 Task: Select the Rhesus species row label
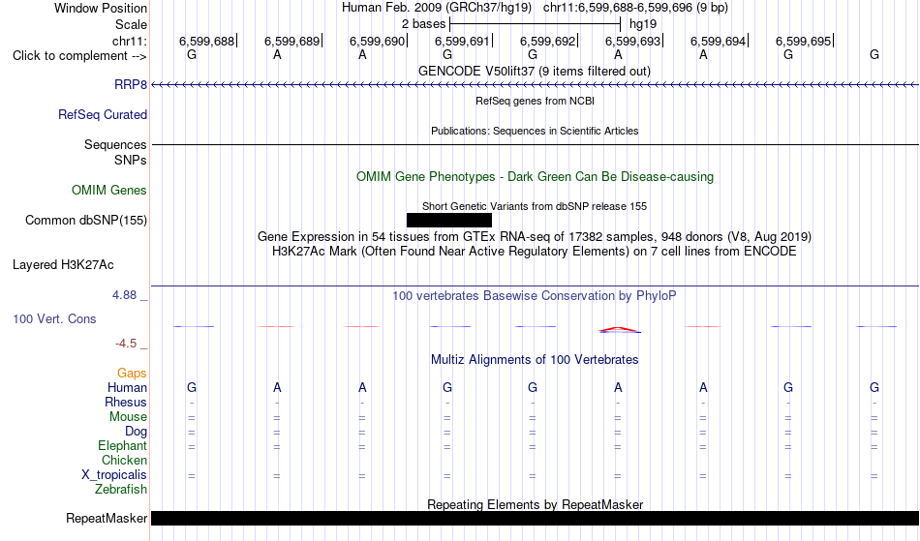click(126, 402)
